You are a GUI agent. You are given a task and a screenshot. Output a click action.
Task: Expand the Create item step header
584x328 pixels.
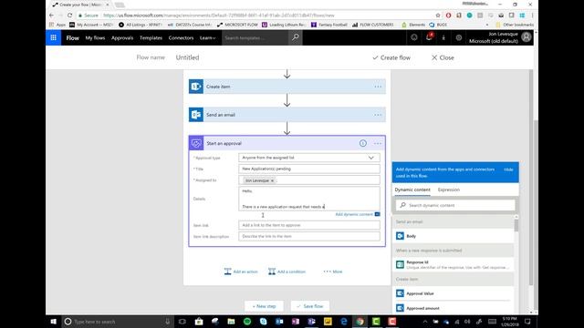coord(287,87)
